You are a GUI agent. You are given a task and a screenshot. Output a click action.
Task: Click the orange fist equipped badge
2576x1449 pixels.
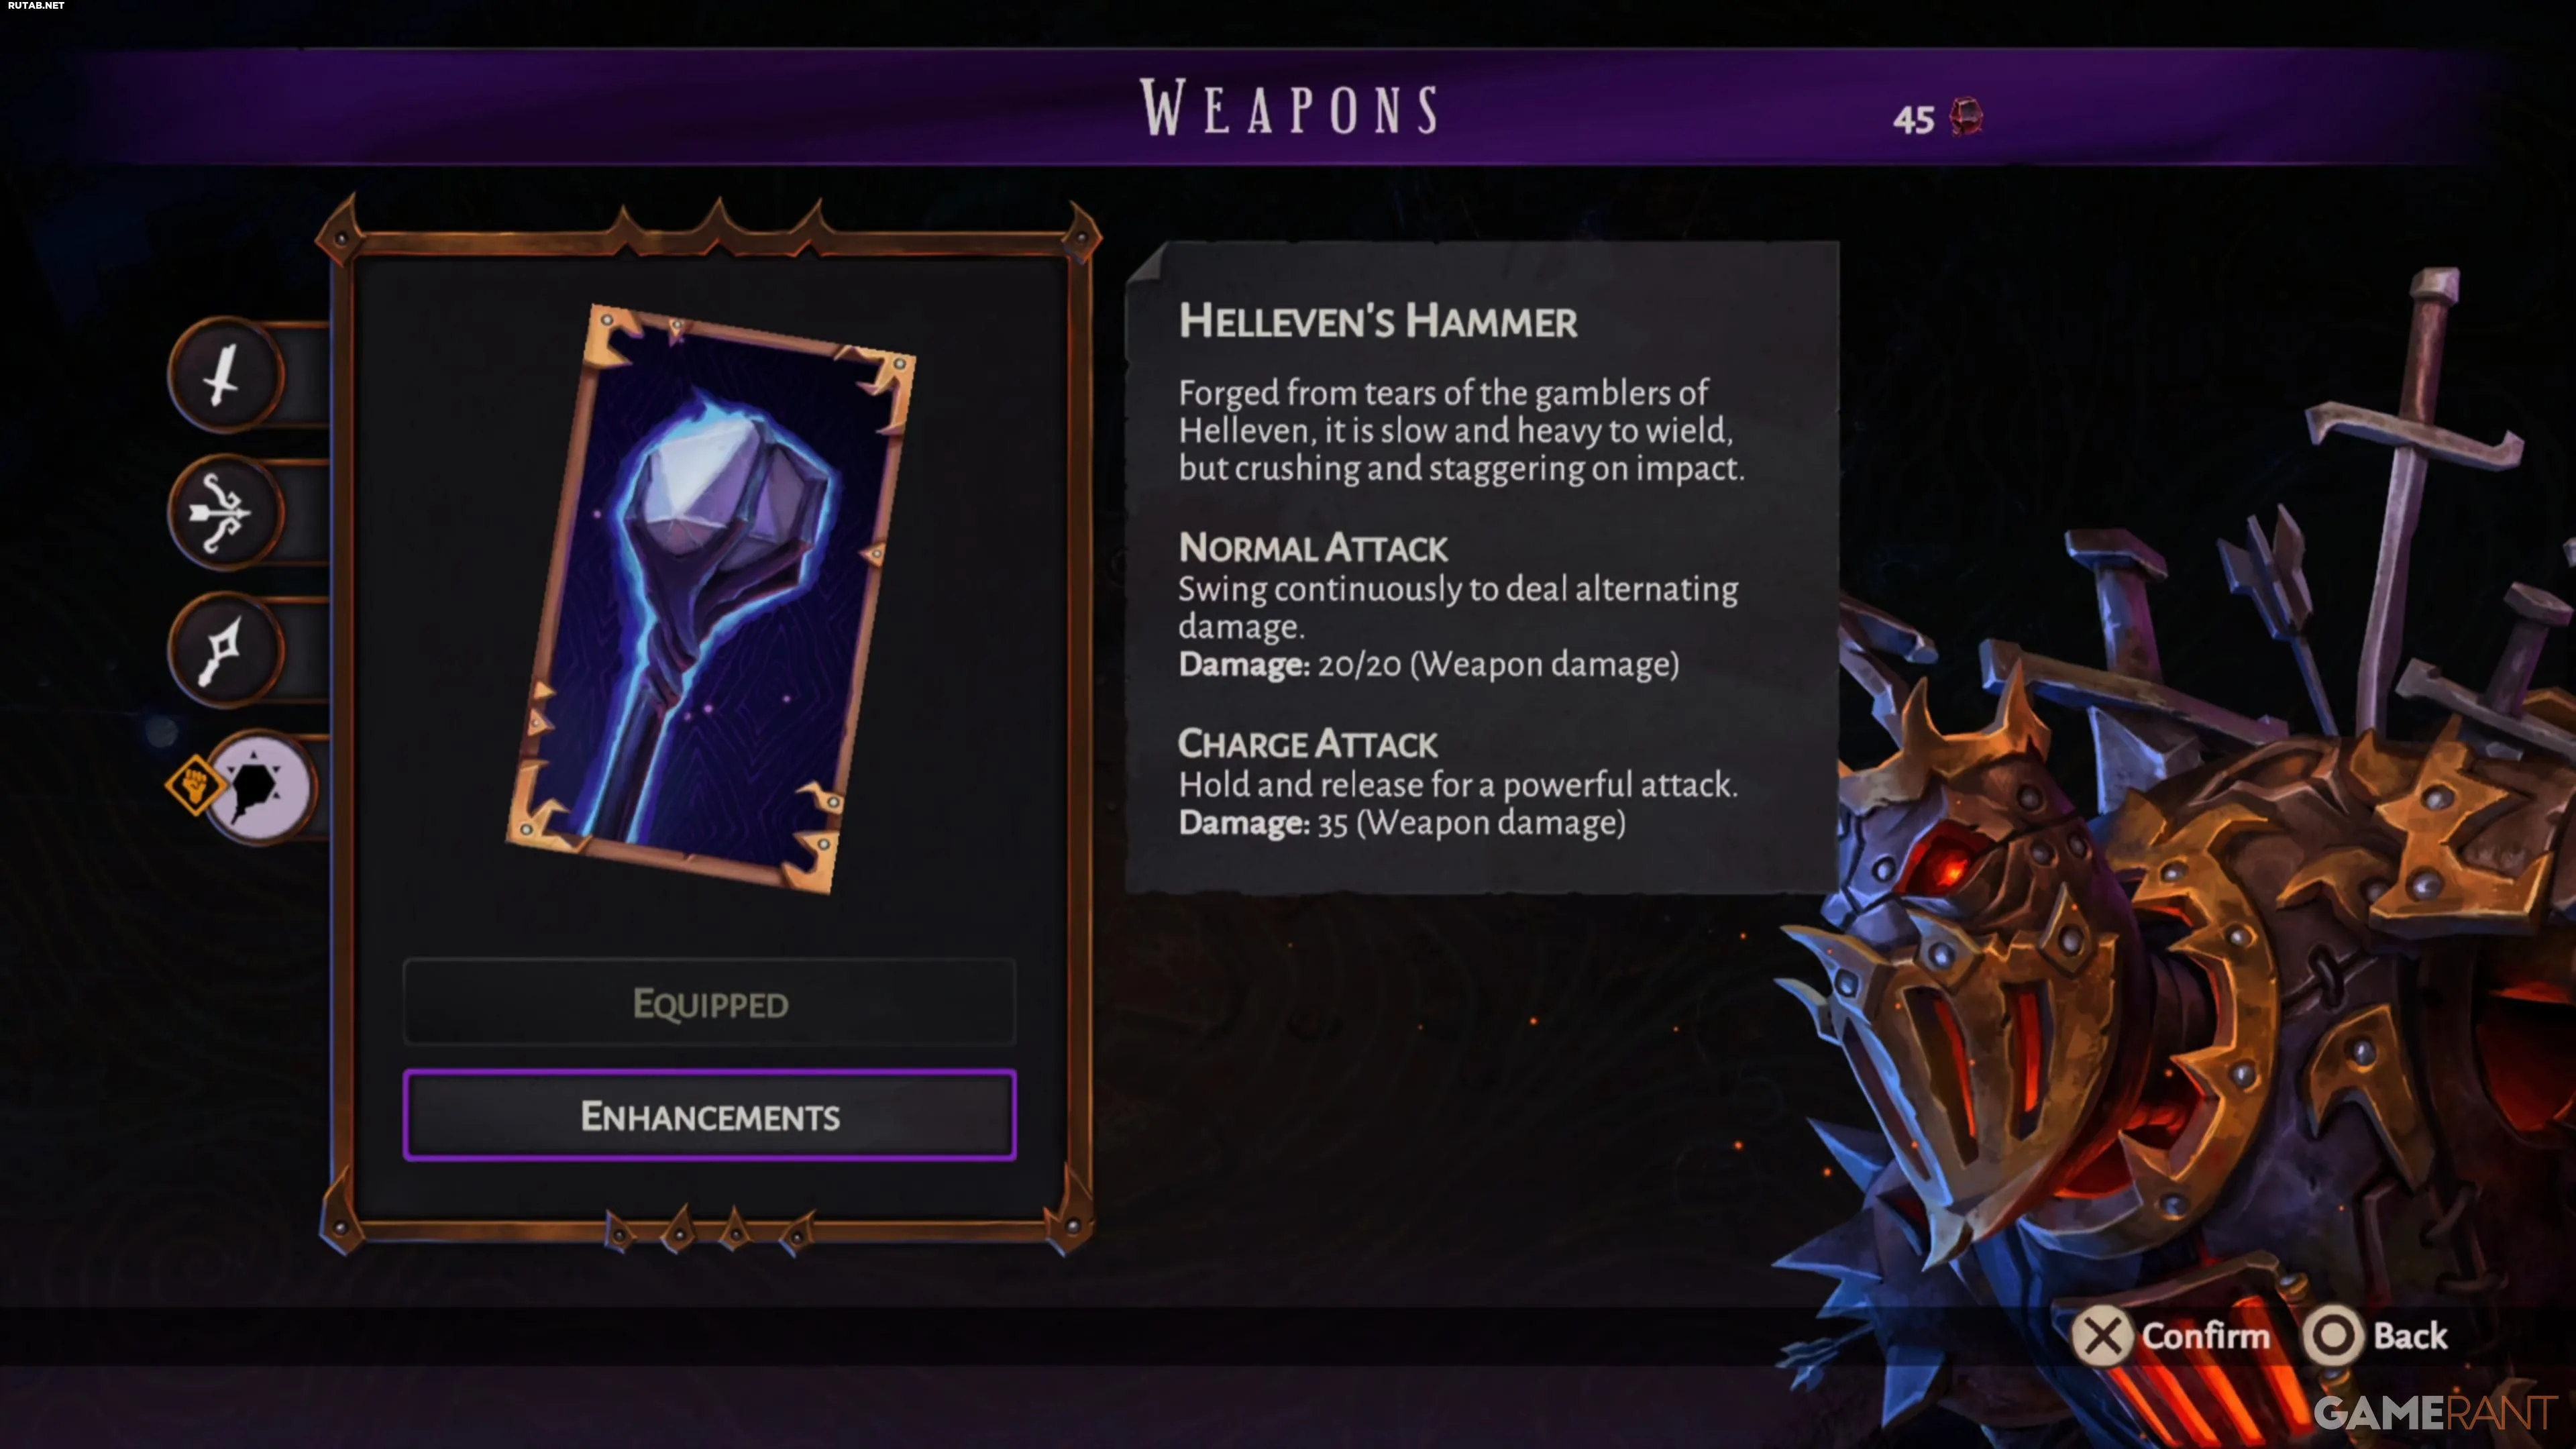[x=194, y=785]
